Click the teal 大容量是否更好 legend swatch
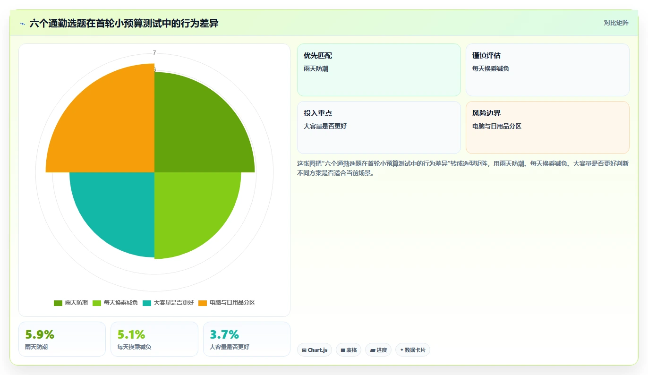The width and height of the screenshot is (648, 375). pos(147,303)
